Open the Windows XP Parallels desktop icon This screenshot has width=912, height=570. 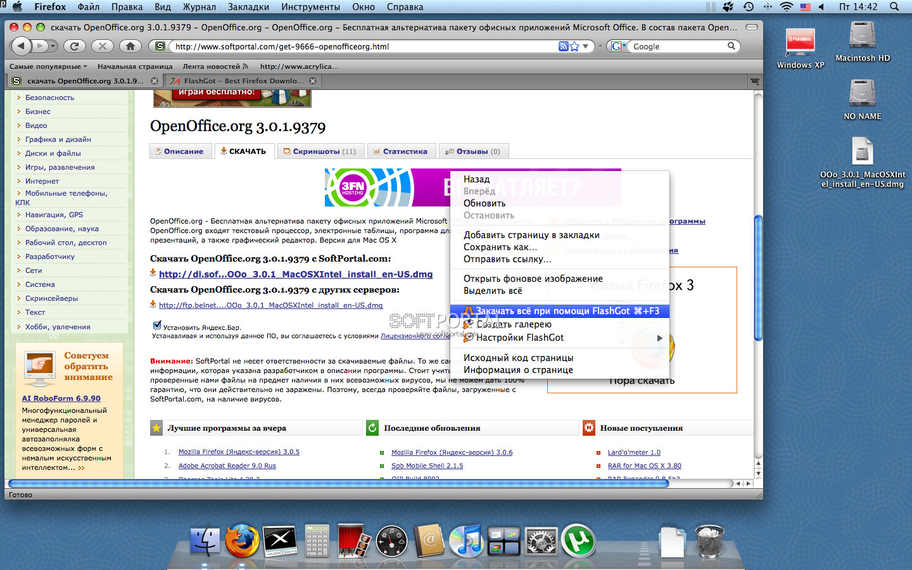point(801,48)
